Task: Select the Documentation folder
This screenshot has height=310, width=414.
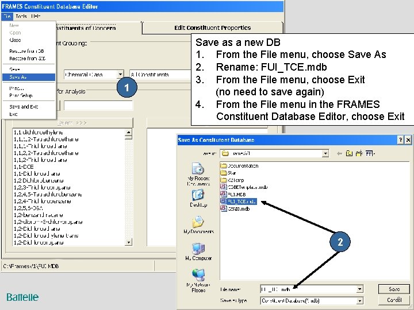Action: point(239,166)
